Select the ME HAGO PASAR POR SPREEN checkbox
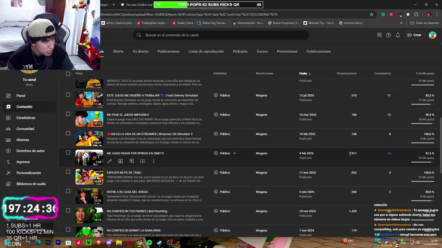Image resolution: width=442 pixels, height=248 pixels. pyautogui.click(x=68, y=153)
